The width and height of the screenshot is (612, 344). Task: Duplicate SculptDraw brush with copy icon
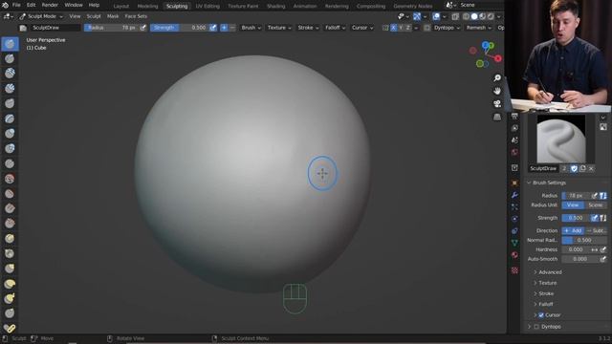(x=582, y=168)
